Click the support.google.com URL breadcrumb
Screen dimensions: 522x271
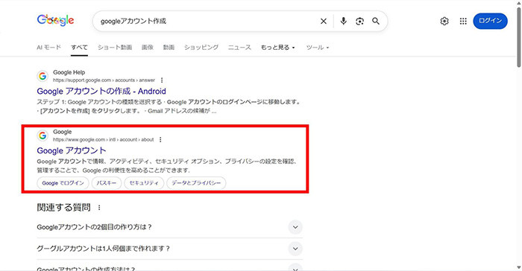click(x=104, y=80)
